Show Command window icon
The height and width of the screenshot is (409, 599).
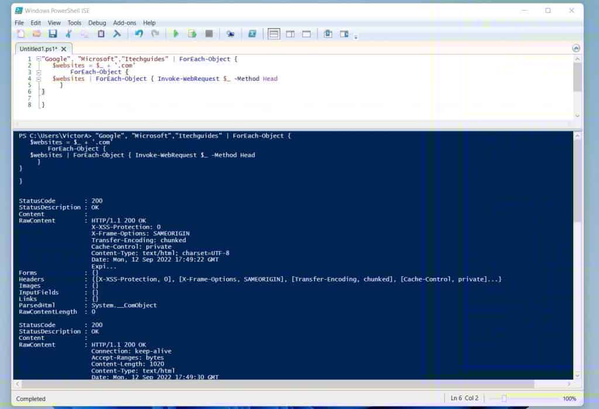[328, 34]
